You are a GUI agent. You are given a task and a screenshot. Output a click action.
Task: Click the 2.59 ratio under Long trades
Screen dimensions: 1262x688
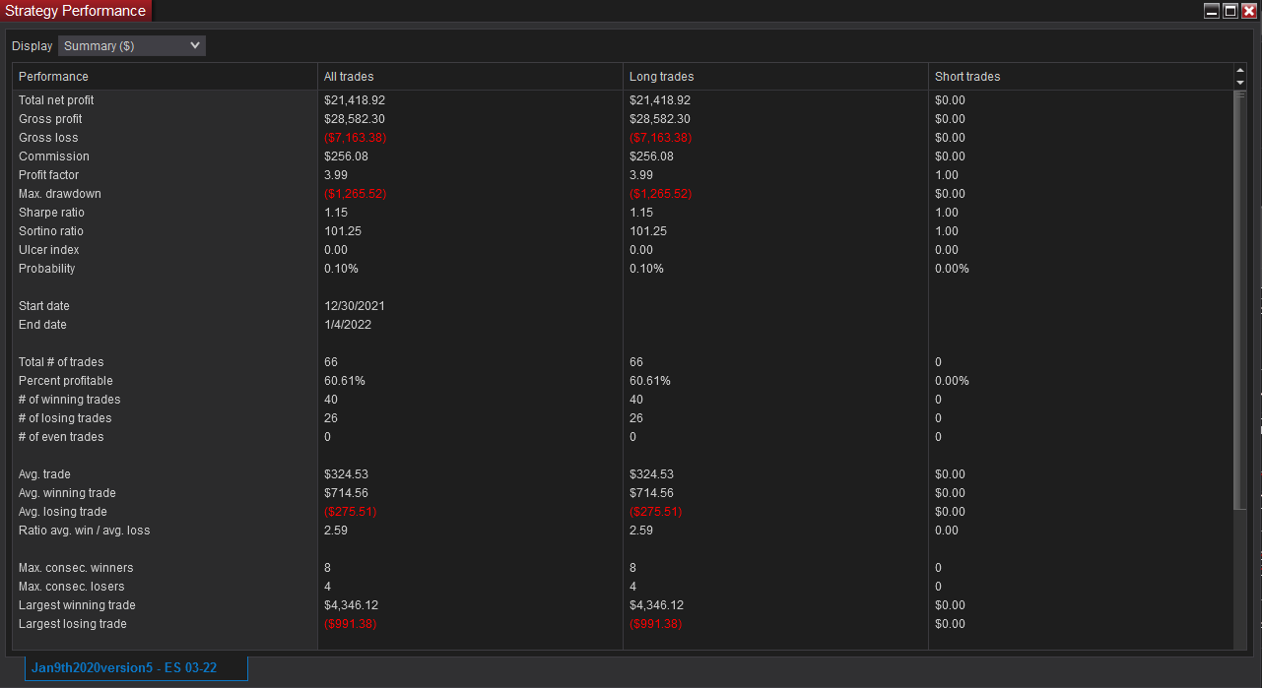click(x=640, y=531)
